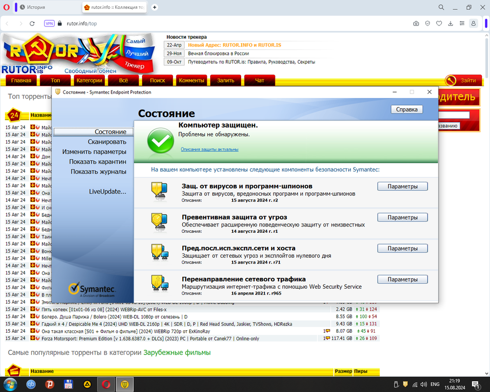Open PowerPoint-like red P taskbar icon
The height and width of the screenshot is (392, 490).
pos(49,384)
